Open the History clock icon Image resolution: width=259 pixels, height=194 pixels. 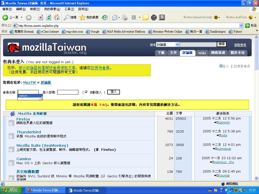point(105,17)
